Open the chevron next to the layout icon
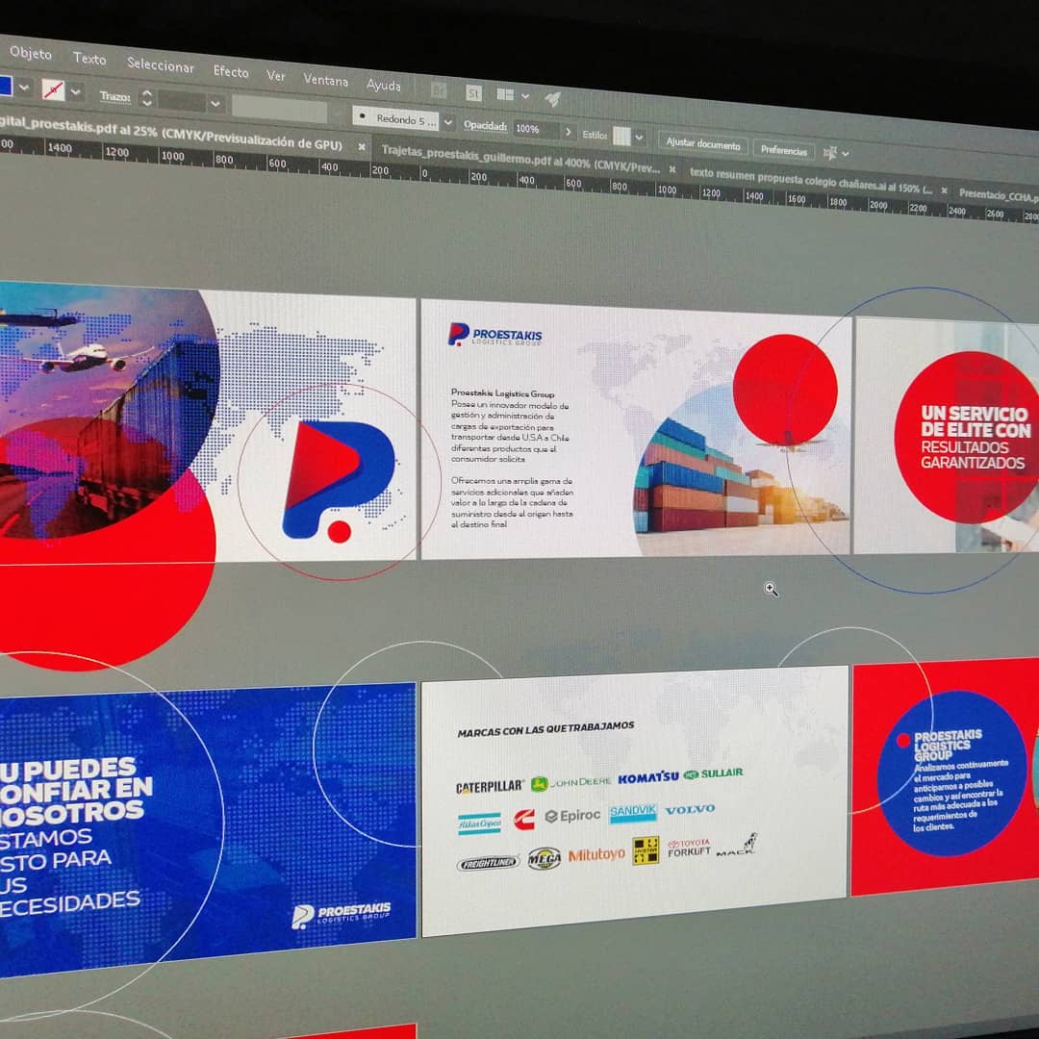Screen dimensions: 1039x1039 click(524, 97)
